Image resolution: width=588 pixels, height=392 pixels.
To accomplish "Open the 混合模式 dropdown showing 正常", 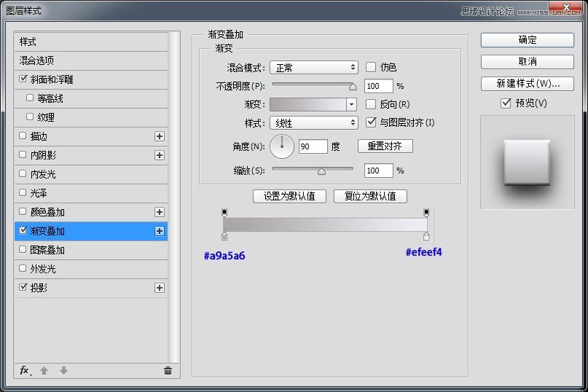I will coord(314,68).
